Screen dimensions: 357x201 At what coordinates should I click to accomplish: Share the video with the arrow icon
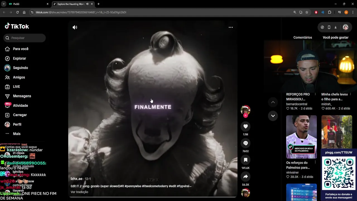(x=245, y=177)
